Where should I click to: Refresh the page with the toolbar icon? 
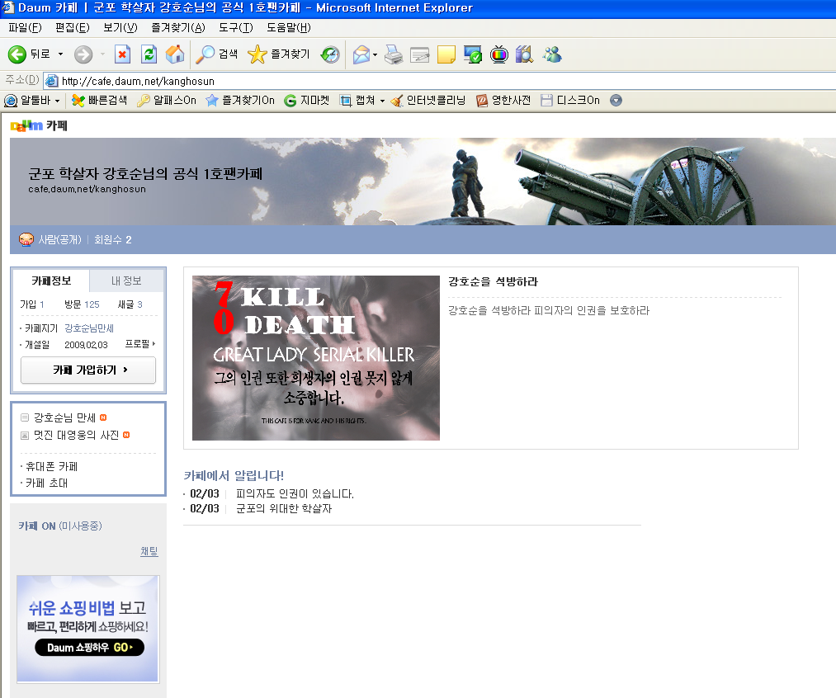click(x=149, y=54)
